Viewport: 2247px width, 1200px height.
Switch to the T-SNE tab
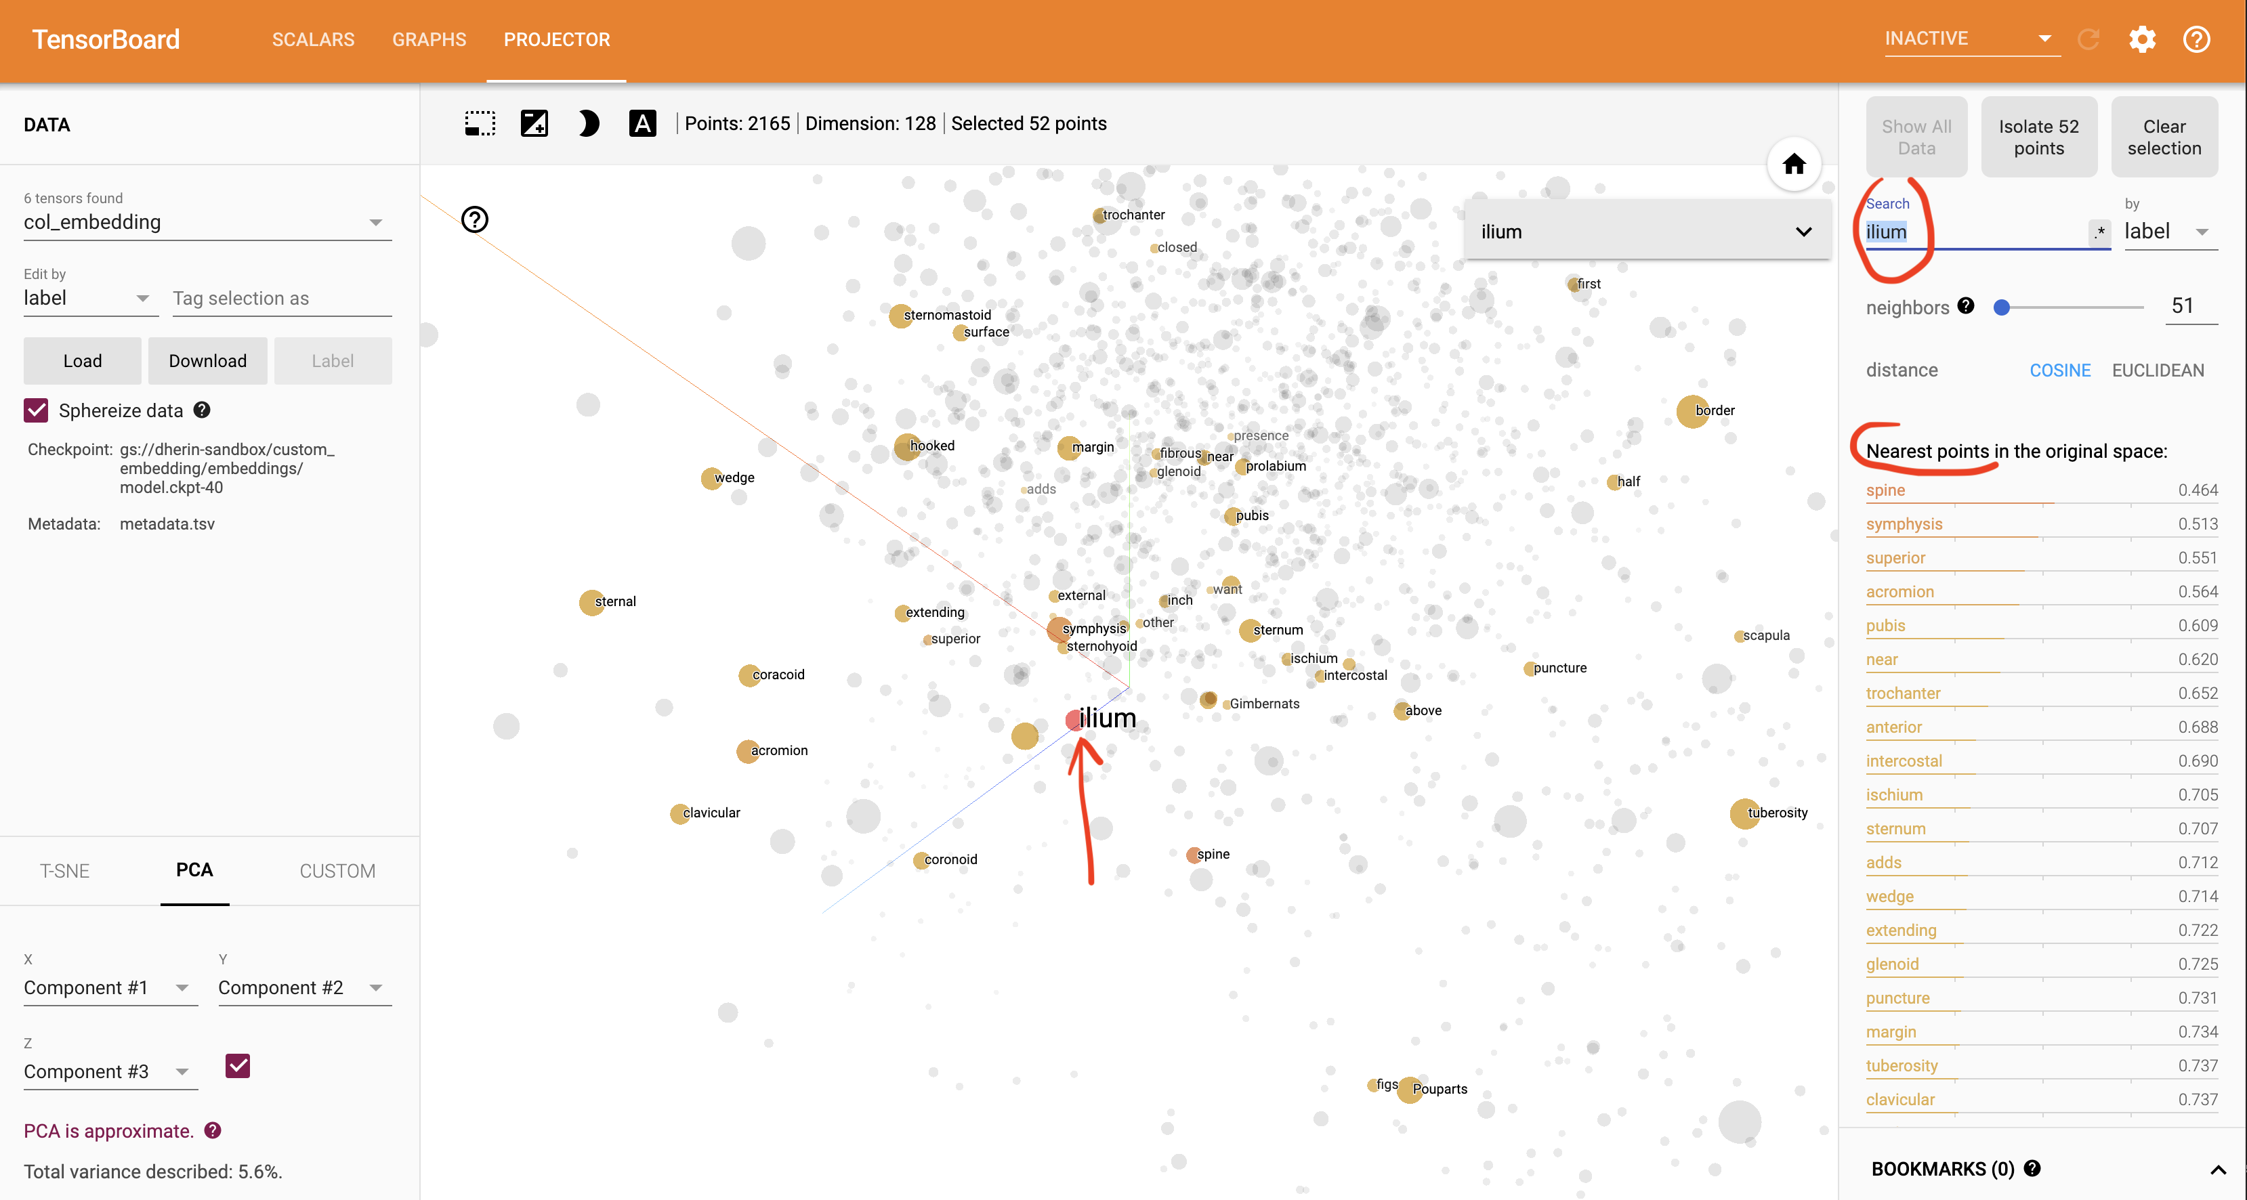click(x=64, y=870)
